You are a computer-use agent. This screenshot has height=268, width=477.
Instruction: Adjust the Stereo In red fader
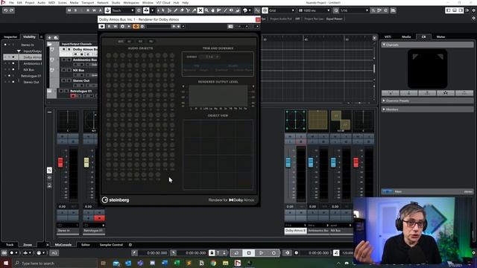coord(60,162)
